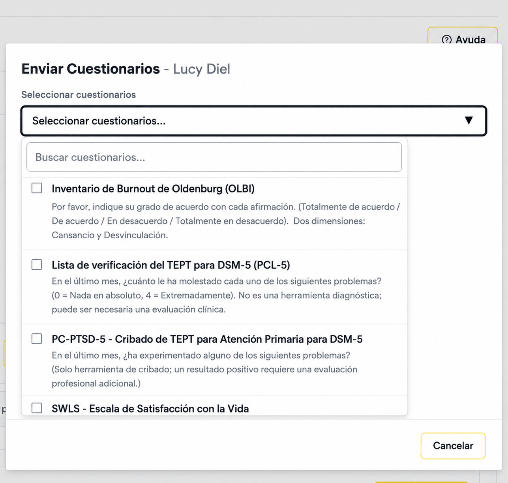The image size is (508, 483).
Task: Enable the SWLS Escala de Satisfacción checkbox
Action: point(37,408)
